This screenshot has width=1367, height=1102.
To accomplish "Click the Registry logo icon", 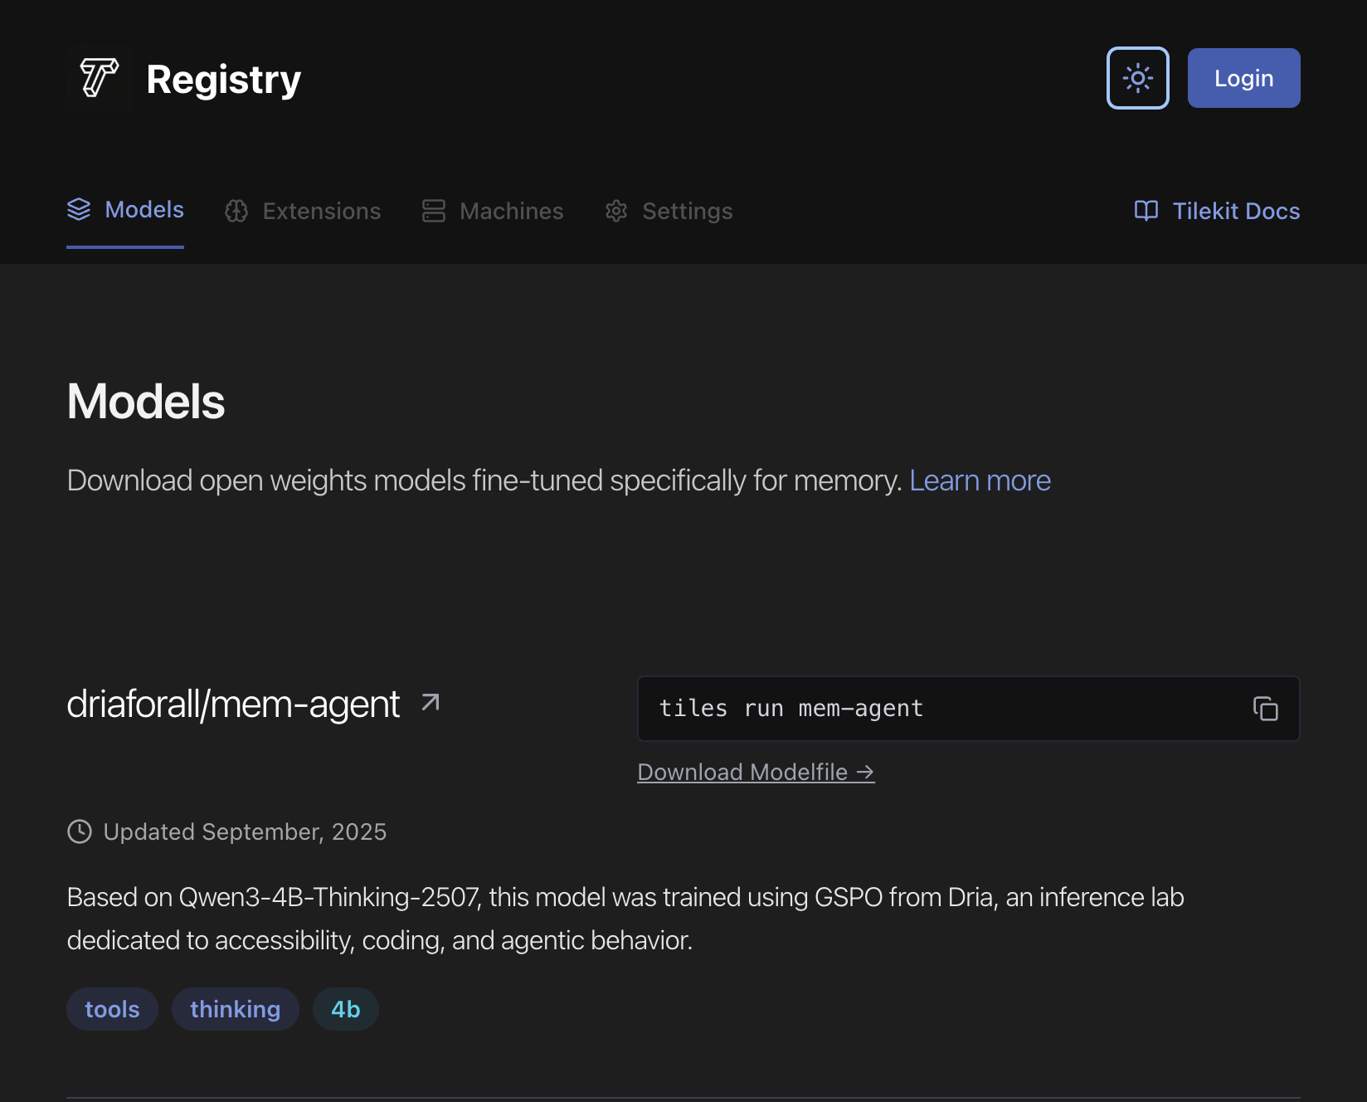I will (99, 77).
